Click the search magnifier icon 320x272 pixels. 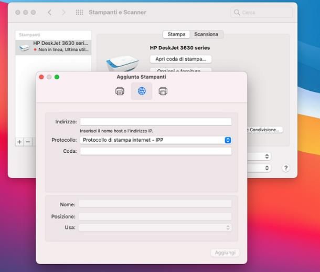coord(237,13)
